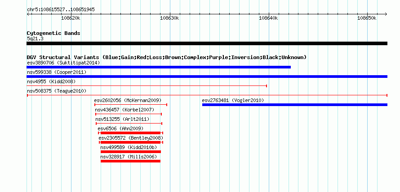Click the esv2602056 (McKernan2009) label
The width and height of the screenshot is (400, 192).
point(128,100)
